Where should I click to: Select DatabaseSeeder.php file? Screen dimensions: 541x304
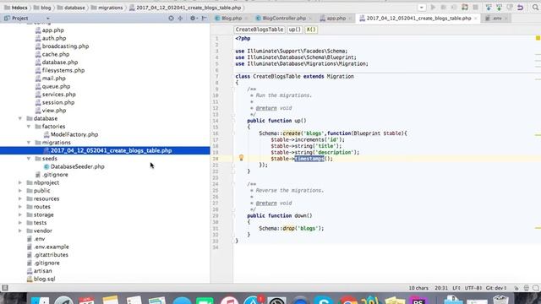[74, 166]
